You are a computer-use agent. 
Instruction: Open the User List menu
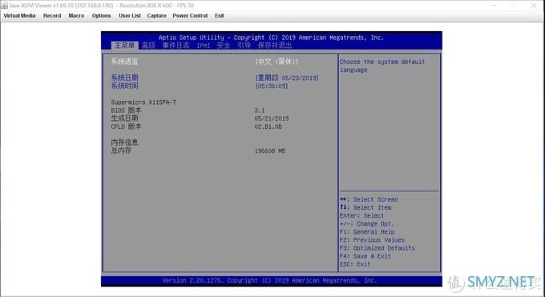pos(130,16)
